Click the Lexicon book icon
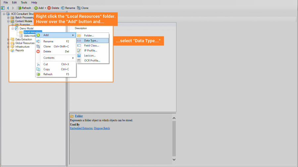The width and height of the screenshot is (298, 167). click(x=79, y=56)
